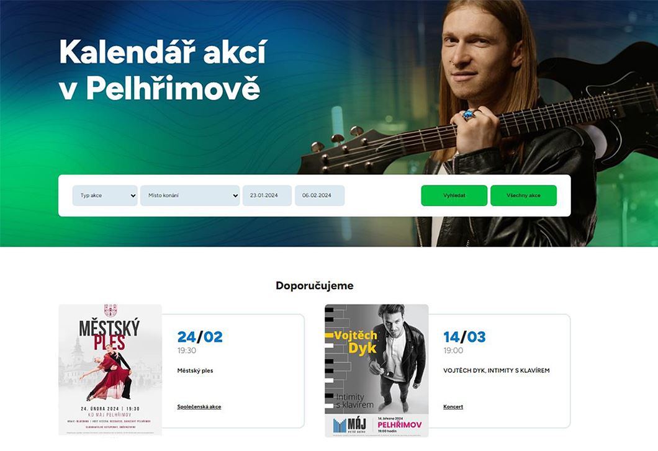Select the start date field 23.01.2024

click(x=267, y=195)
